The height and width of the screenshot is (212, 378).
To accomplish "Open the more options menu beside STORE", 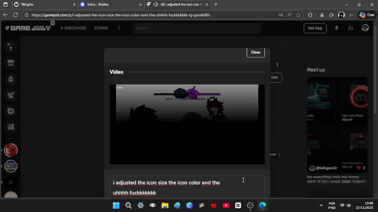I will tap(119, 28).
